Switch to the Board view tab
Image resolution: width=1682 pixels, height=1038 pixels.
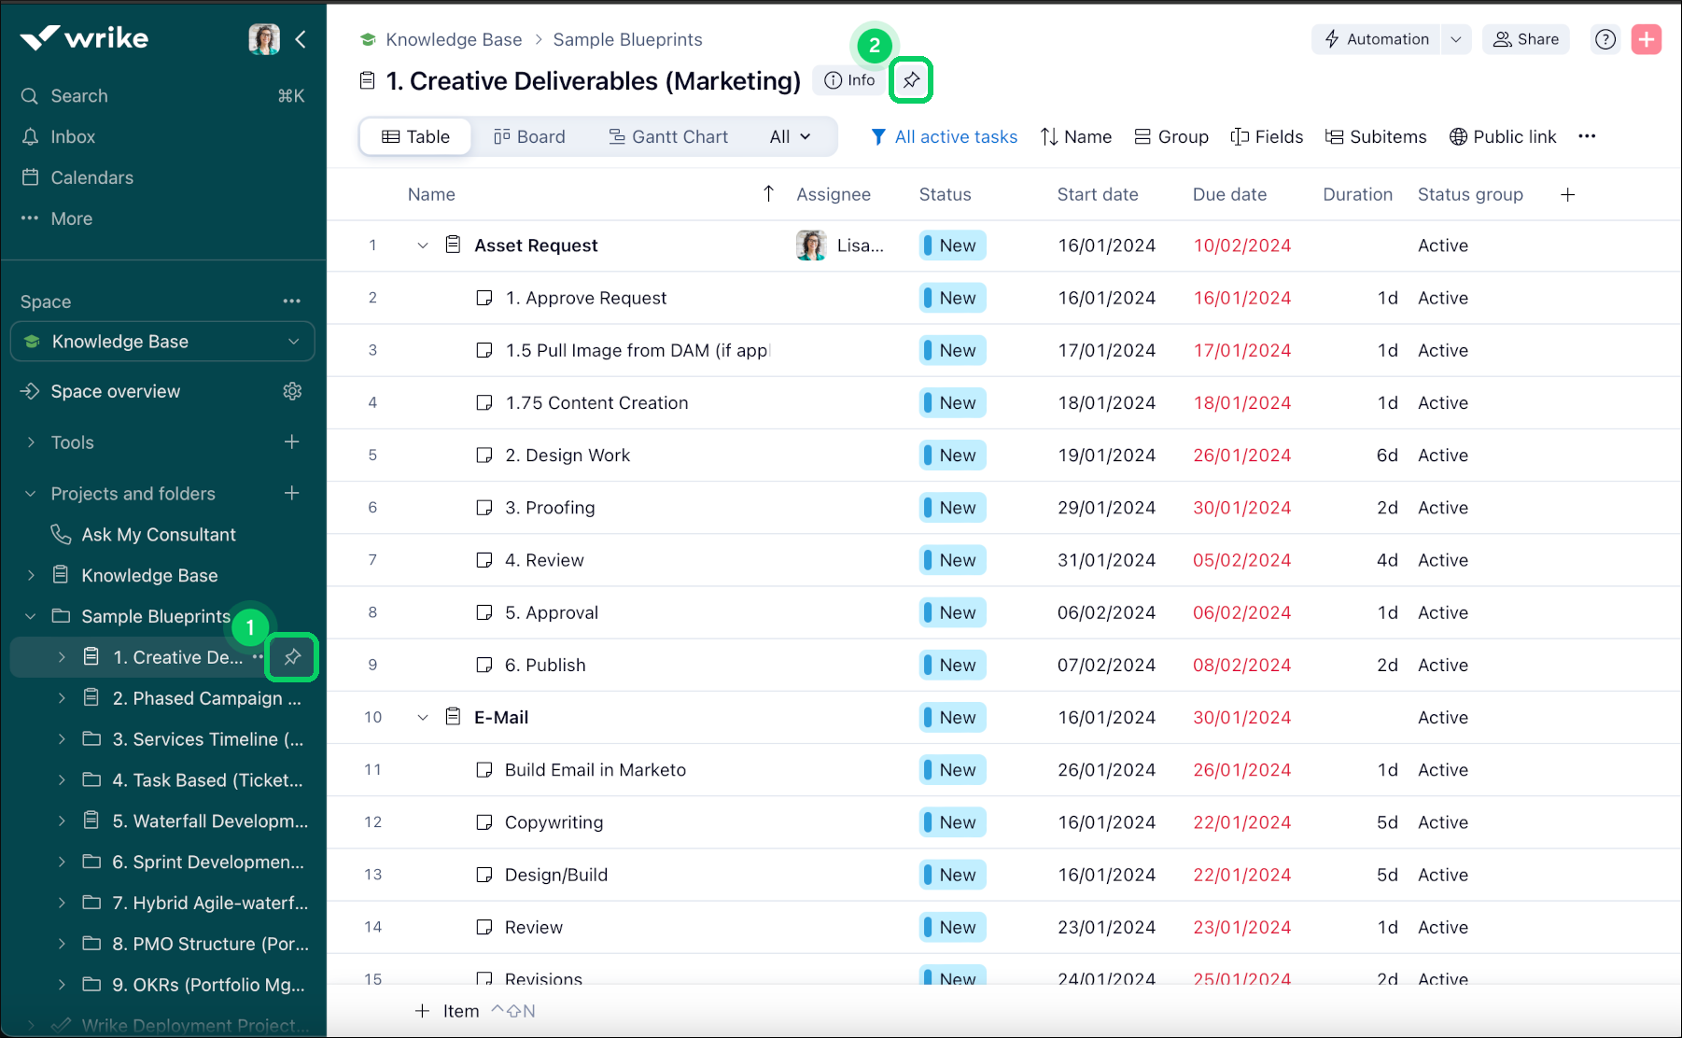point(529,136)
